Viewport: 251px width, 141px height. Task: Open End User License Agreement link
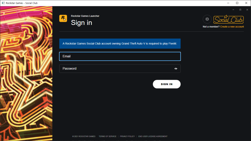(153, 136)
